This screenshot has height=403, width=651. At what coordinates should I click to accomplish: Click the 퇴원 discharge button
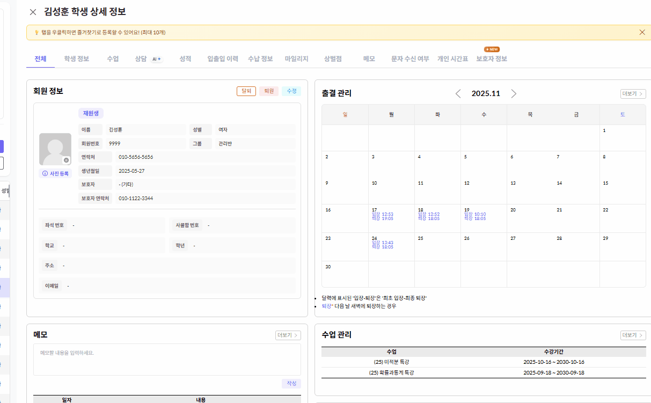pos(269,91)
